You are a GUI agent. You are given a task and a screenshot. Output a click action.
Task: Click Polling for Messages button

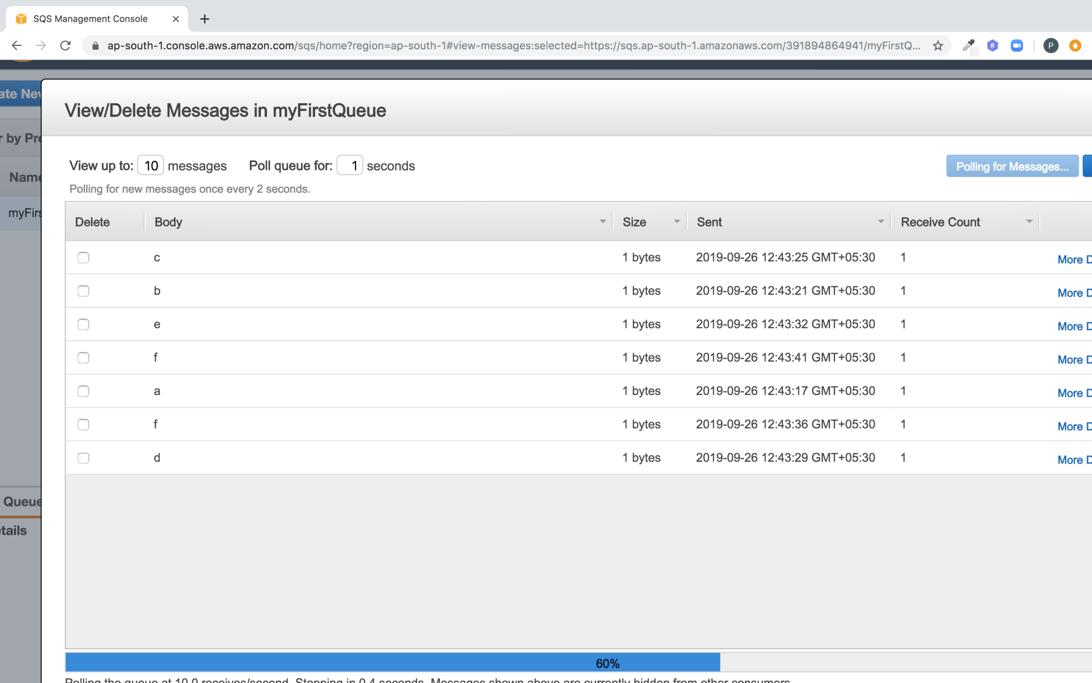coord(1012,166)
